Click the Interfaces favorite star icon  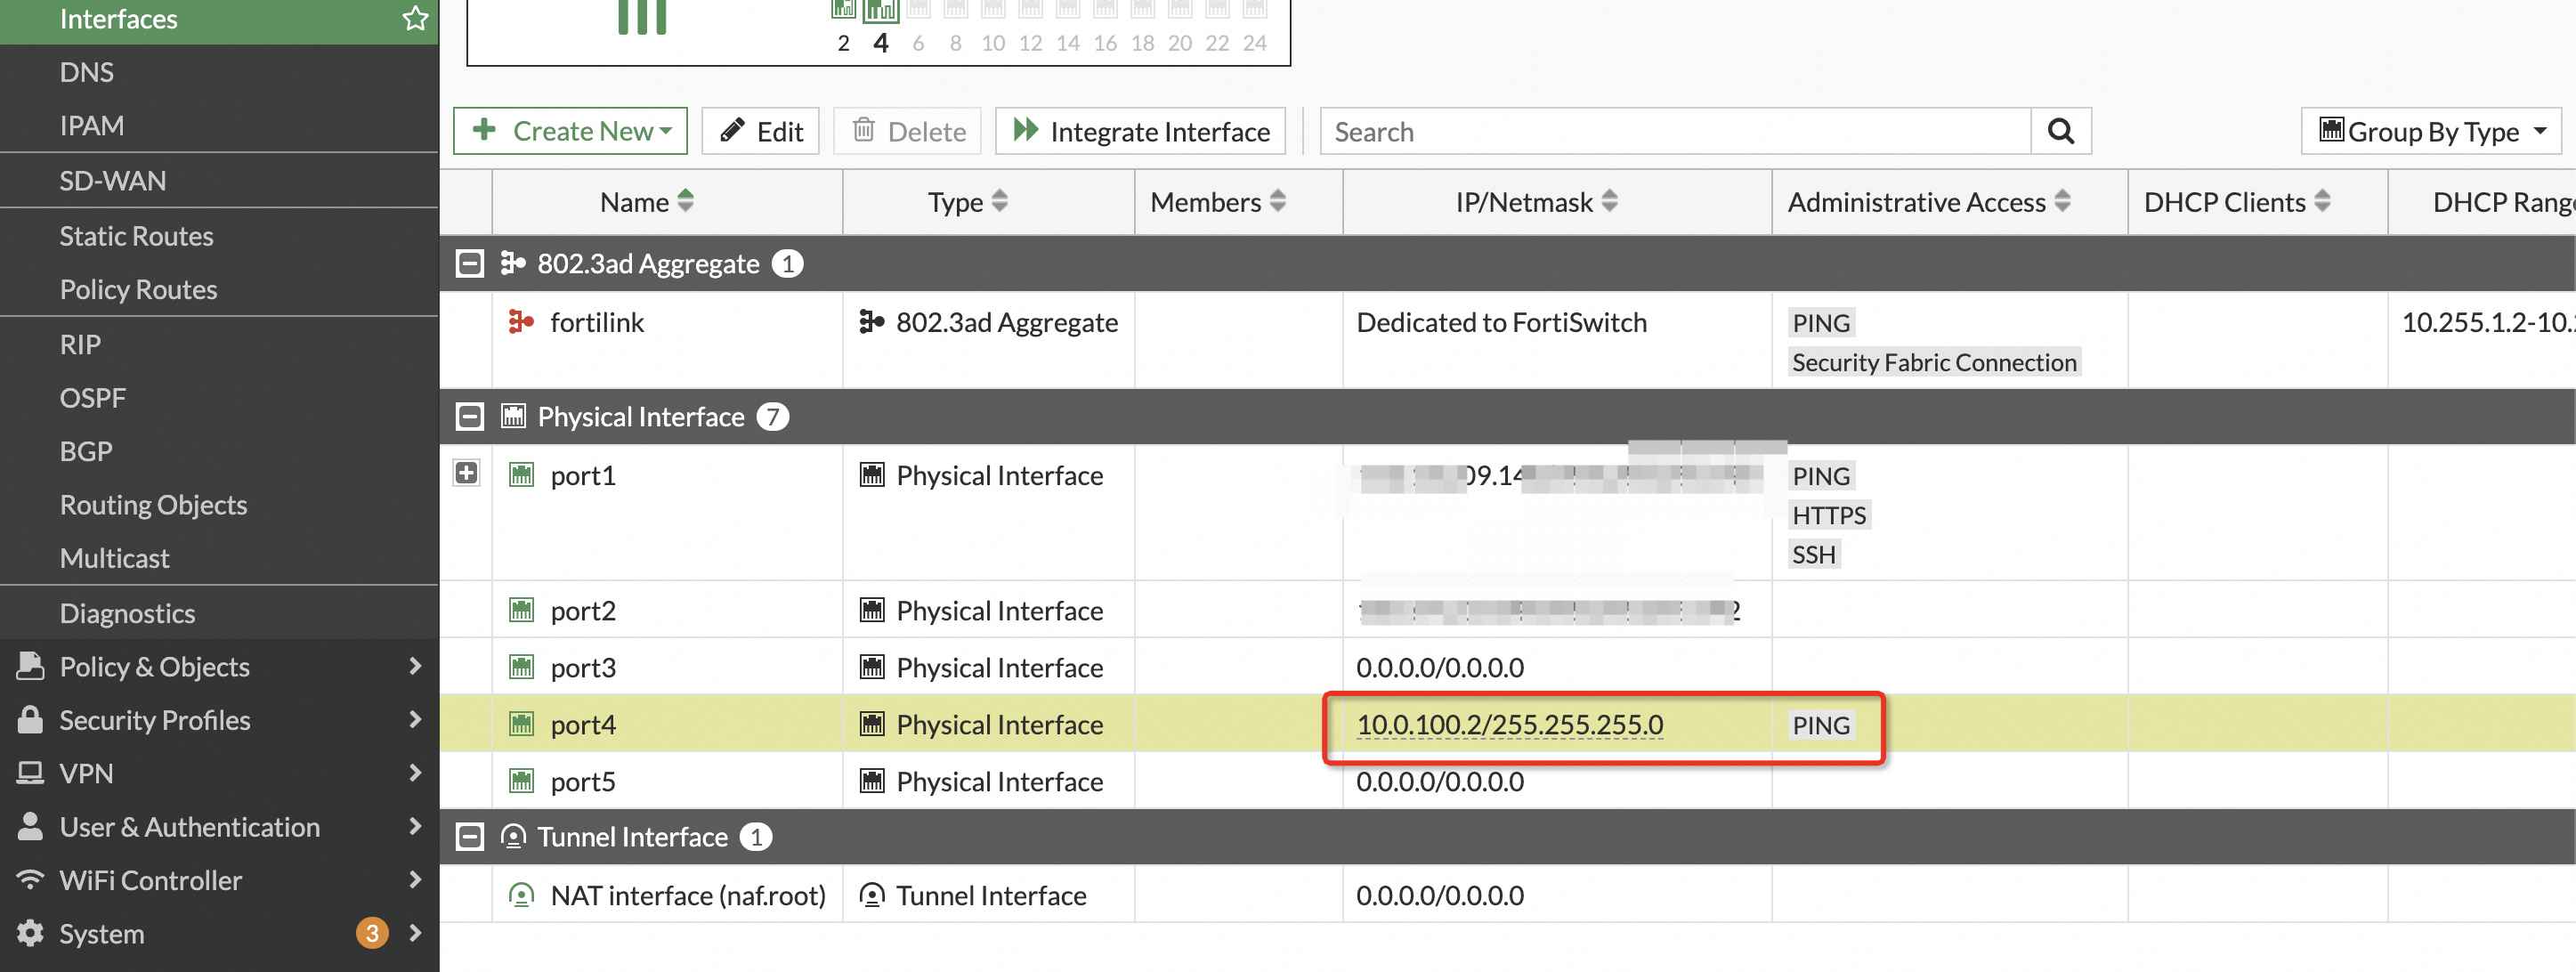pos(415,18)
